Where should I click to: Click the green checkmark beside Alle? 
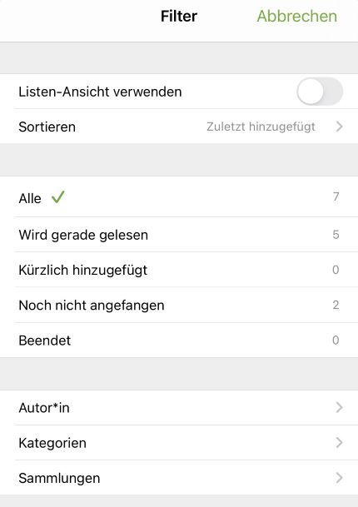58,197
